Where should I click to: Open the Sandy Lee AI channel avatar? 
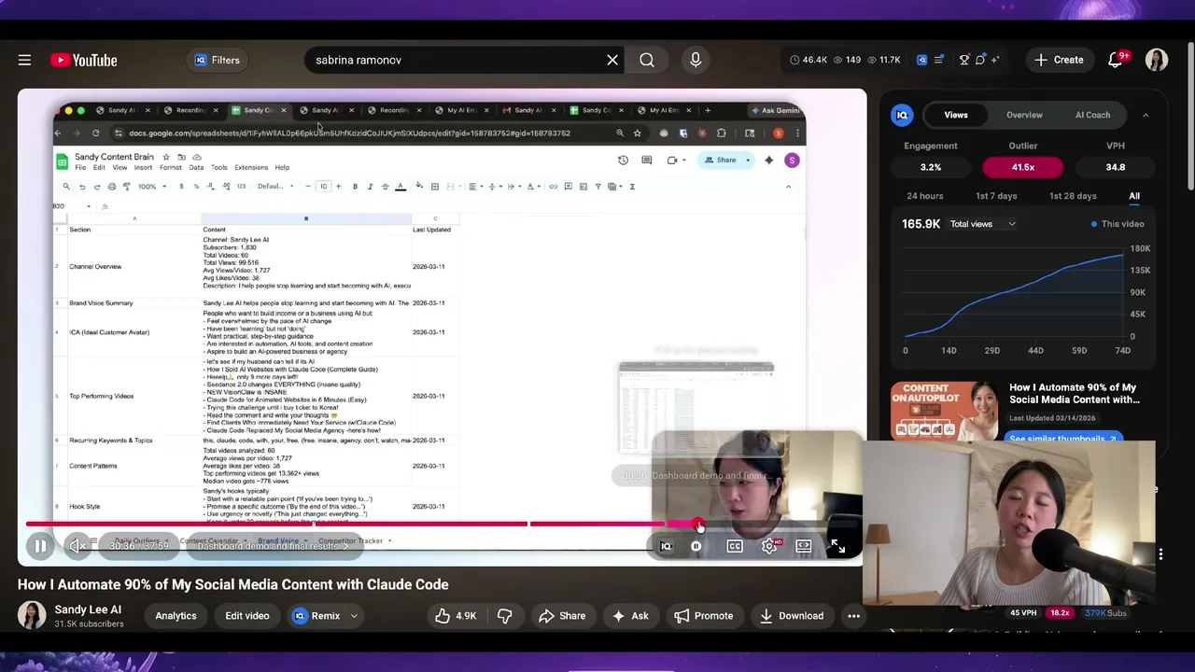click(x=32, y=616)
